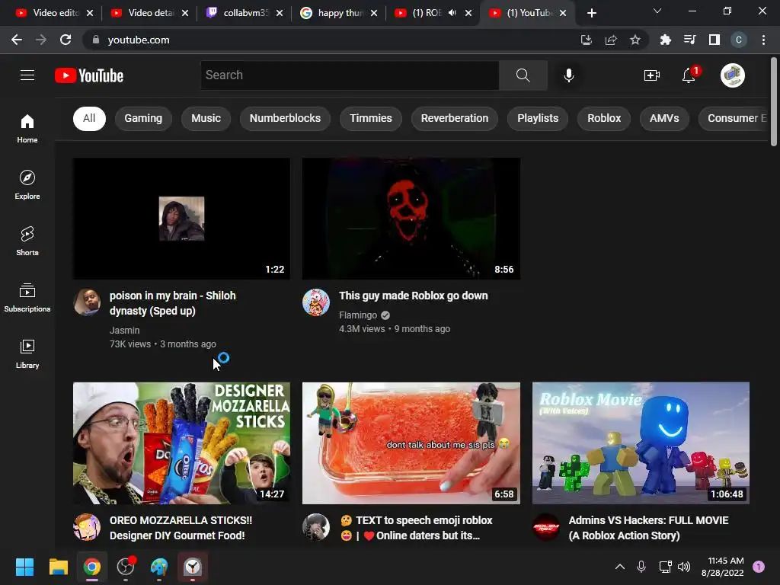The height and width of the screenshot is (585, 780).
Task: Open the This guy made Roblox go down title
Action: [x=414, y=296]
